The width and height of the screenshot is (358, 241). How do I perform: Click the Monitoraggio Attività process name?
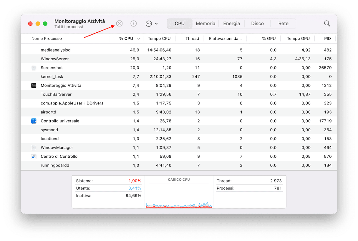click(x=61, y=86)
